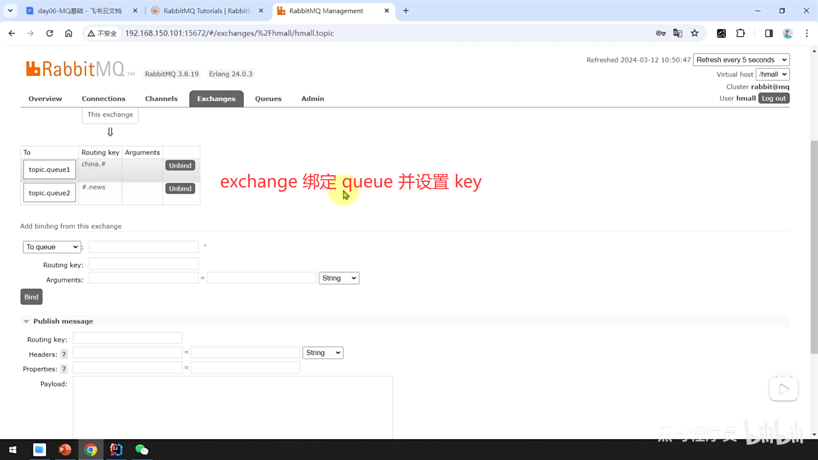
Task: Open the Virtual host /hmall dropdown
Action: click(772, 75)
